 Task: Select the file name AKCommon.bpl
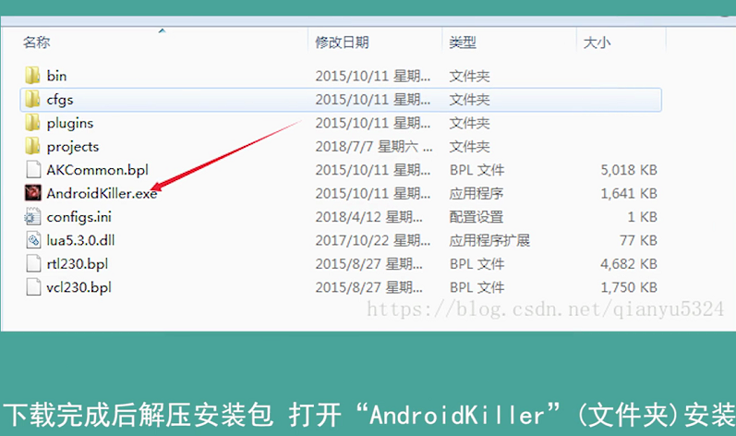pos(98,170)
